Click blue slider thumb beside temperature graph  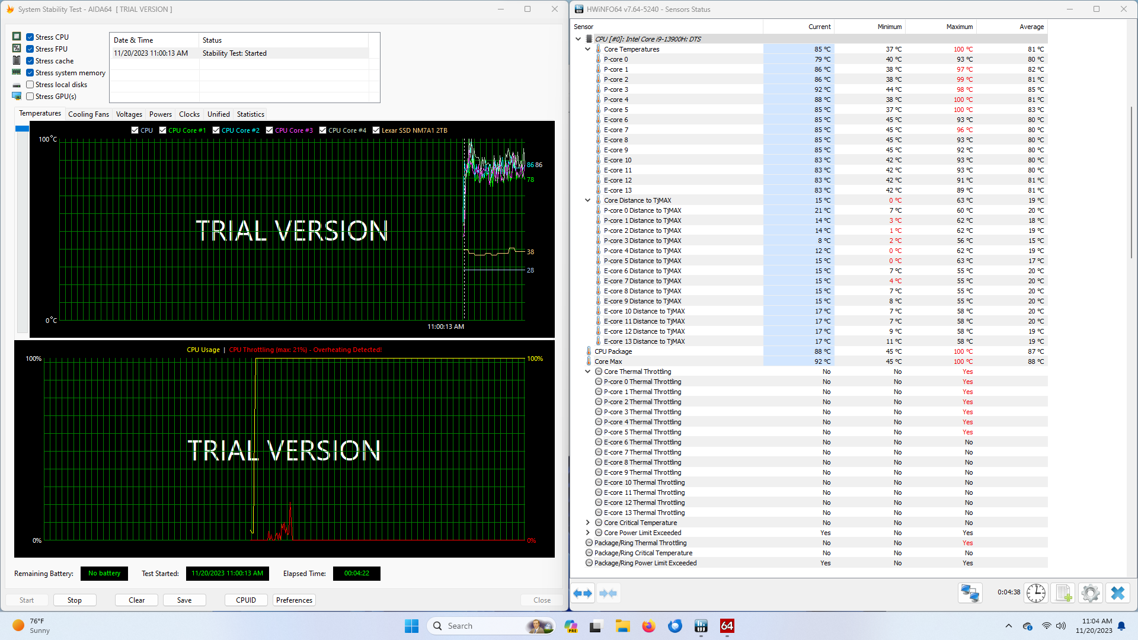pos(22,129)
